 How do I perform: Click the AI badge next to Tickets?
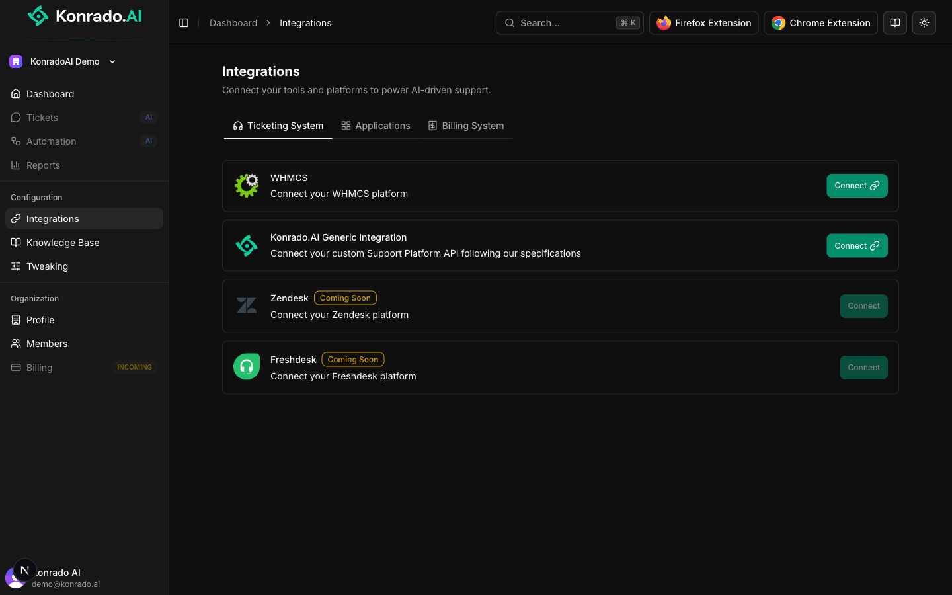click(x=149, y=118)
